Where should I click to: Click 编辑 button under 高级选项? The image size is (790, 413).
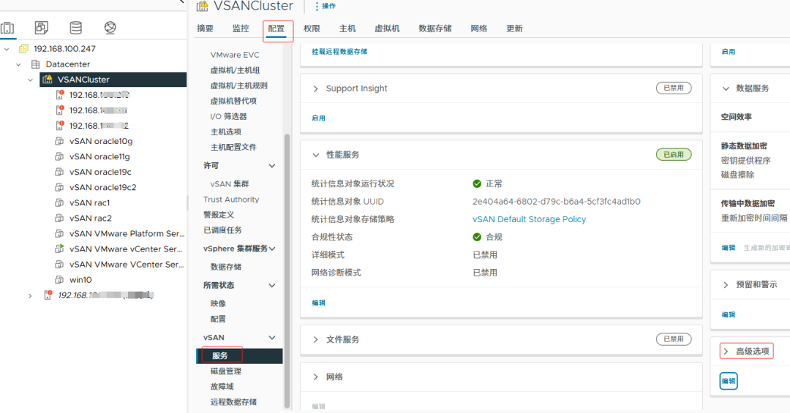729,382
